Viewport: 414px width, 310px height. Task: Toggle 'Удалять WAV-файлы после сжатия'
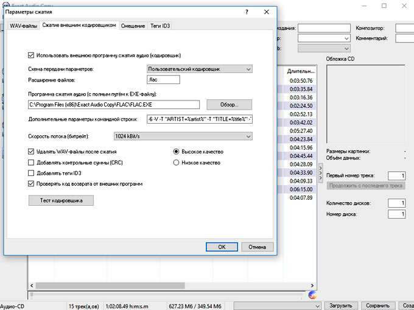(x=32, y=151)
